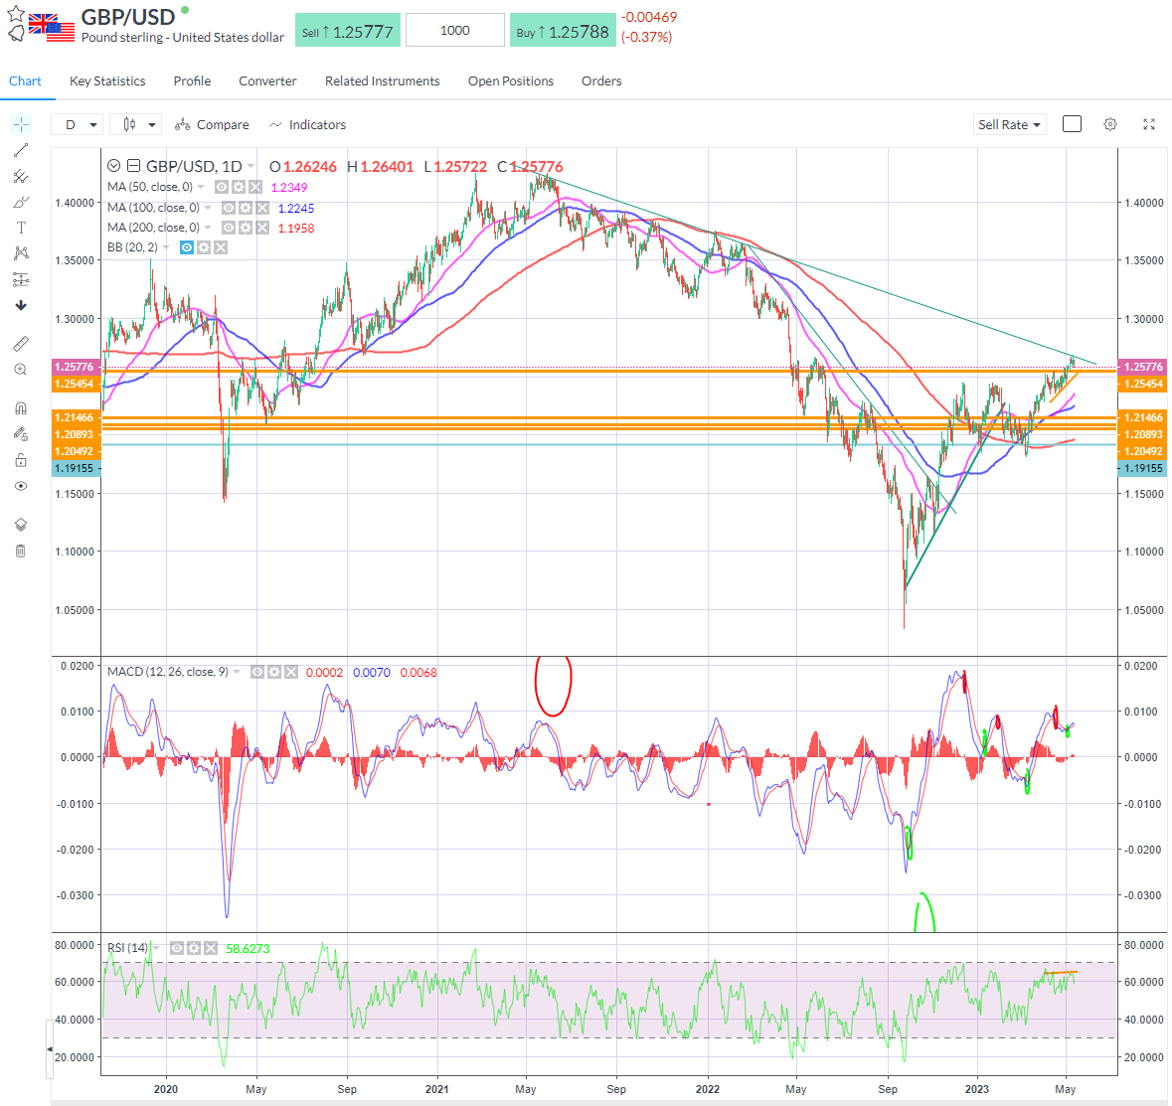Open the Sell Rate dropdown
The height and width of the screenshot is (1106, 1172).
1009,125
